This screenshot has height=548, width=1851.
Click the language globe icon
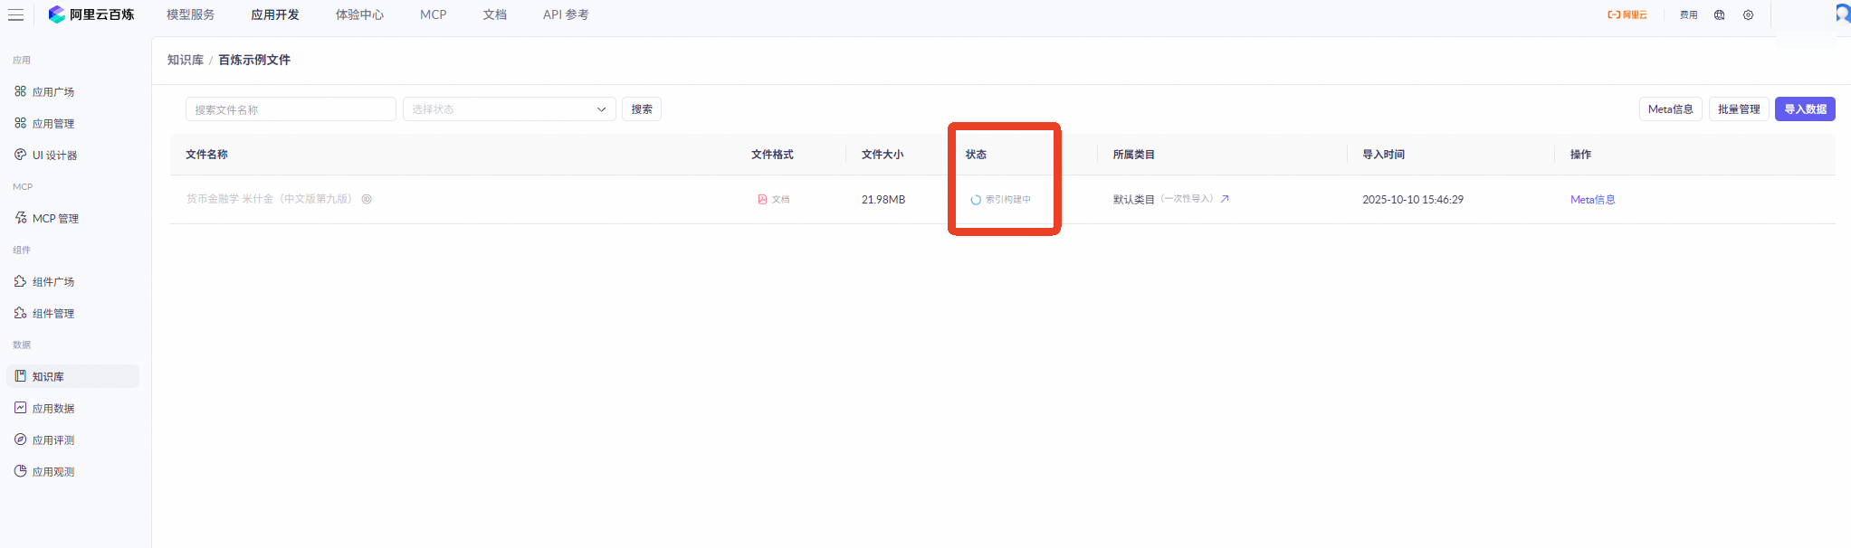[1719, 15]
